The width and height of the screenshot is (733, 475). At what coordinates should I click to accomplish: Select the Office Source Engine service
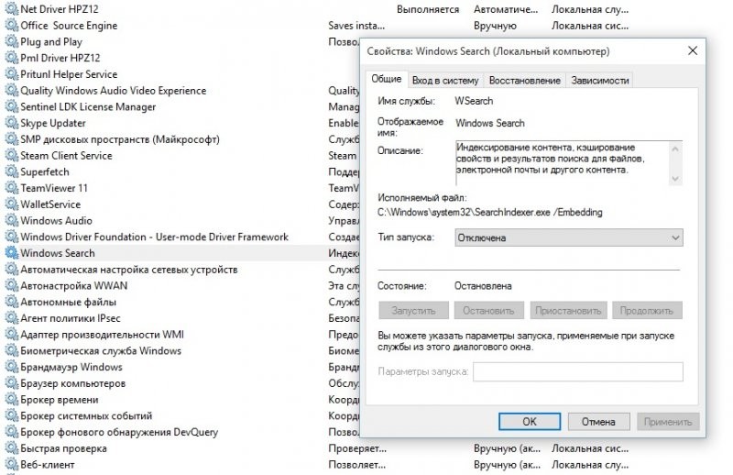(69, 26)
